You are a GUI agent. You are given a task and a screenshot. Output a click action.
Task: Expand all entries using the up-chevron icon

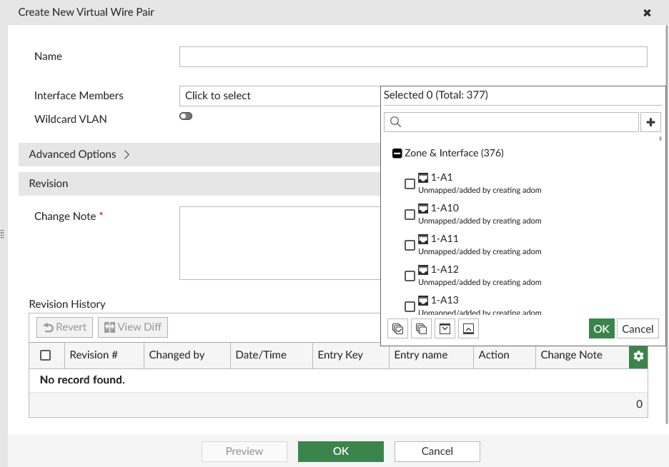click(470, 328)
